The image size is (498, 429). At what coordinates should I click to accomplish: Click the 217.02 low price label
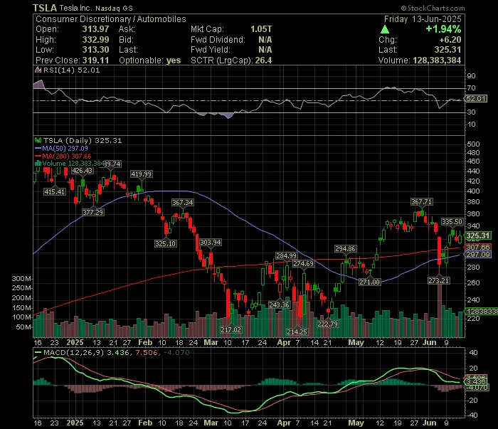click(231, 329)
